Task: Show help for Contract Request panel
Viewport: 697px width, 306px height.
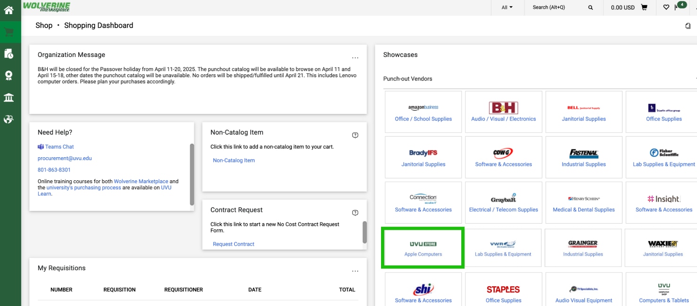Action: [x=355, y=213]
